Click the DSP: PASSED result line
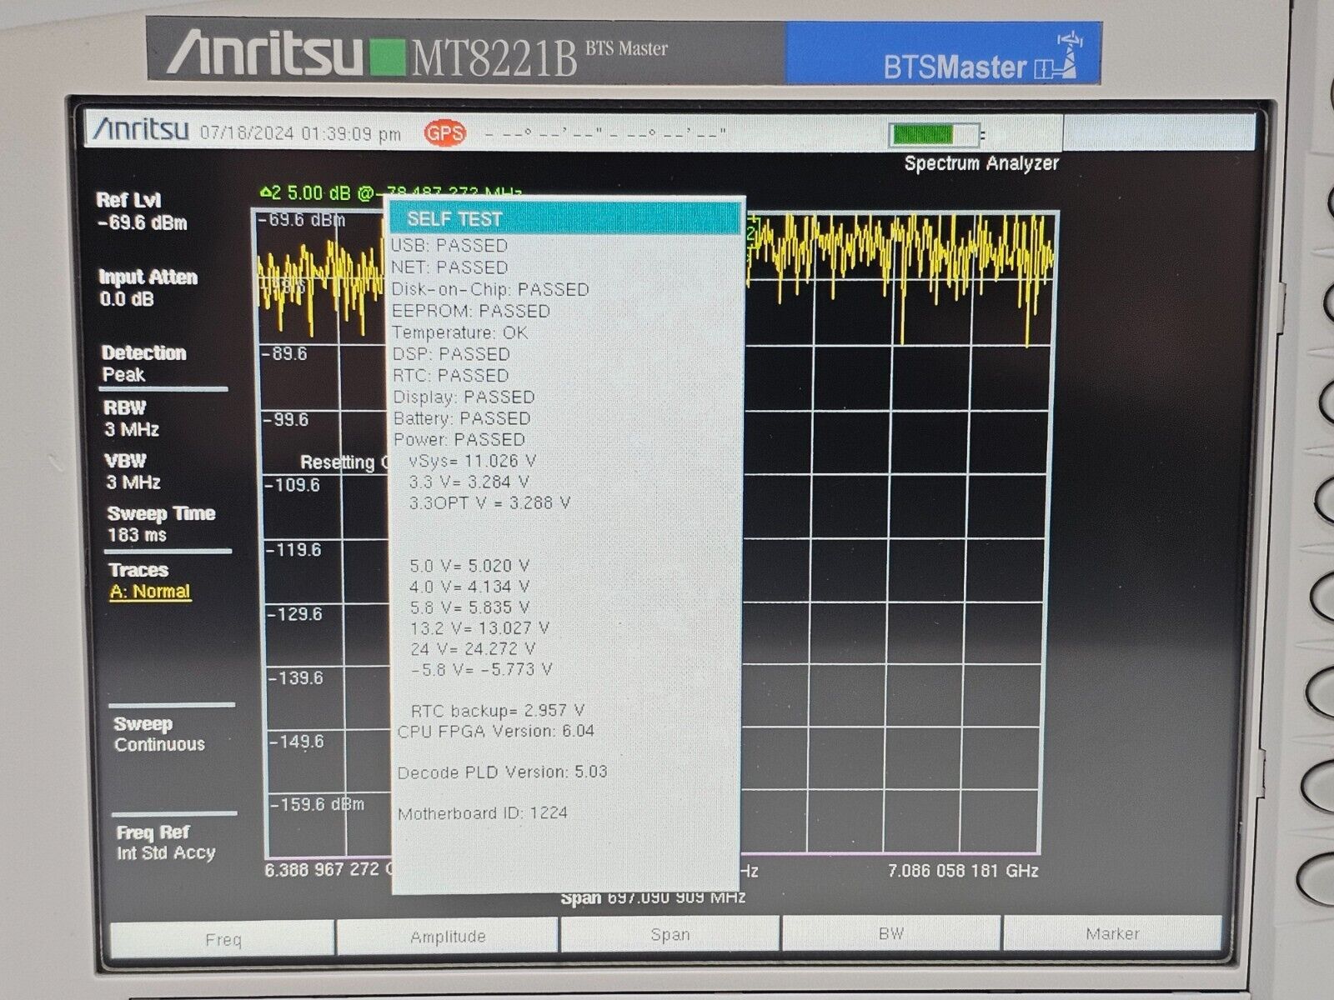 pos(451,354)
